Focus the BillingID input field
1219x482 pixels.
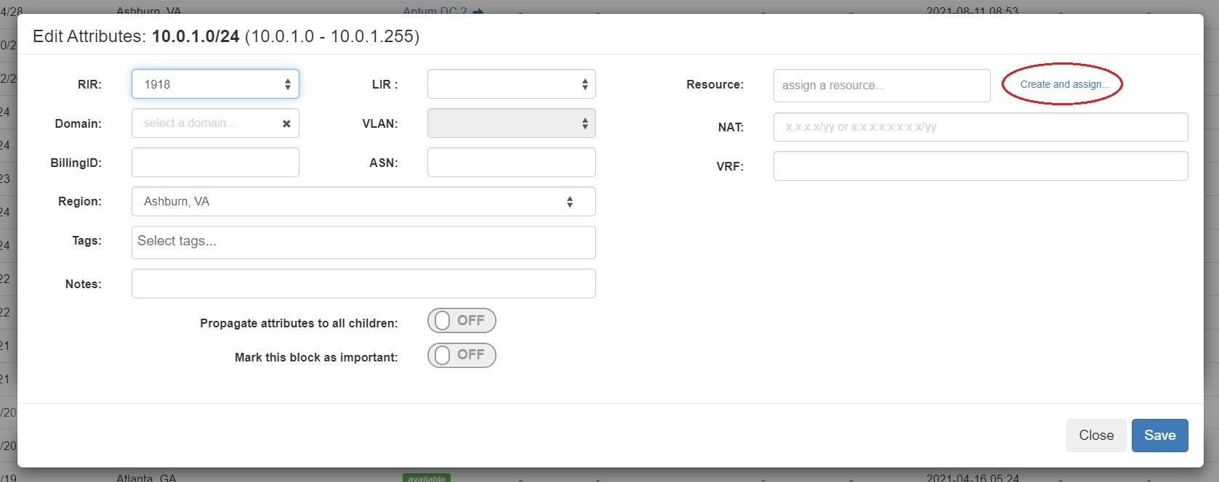215,163
